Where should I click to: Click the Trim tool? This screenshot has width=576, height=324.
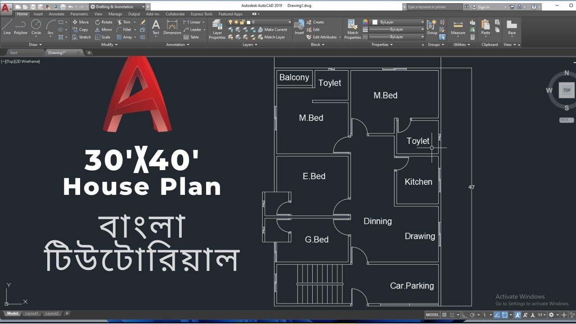coord(124,22)
